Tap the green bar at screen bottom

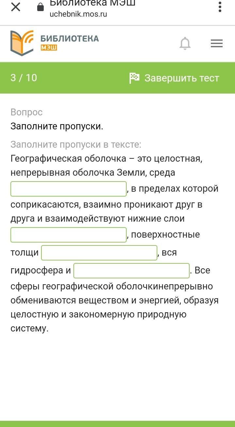point(117,424)
